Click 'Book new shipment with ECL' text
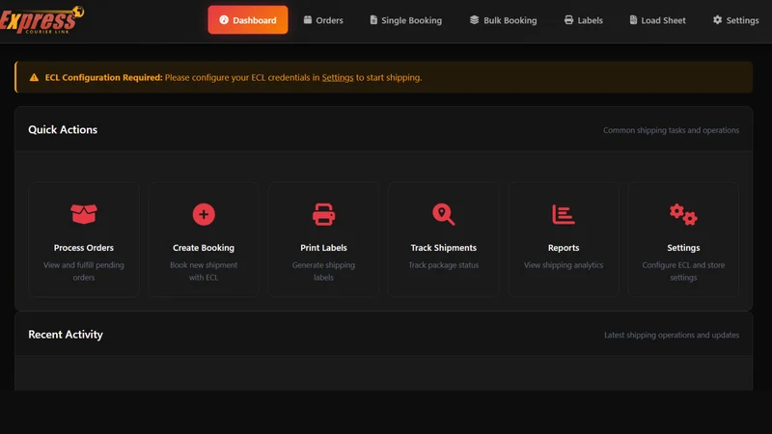This screenshot has height=434, width=772. [204, 271]
